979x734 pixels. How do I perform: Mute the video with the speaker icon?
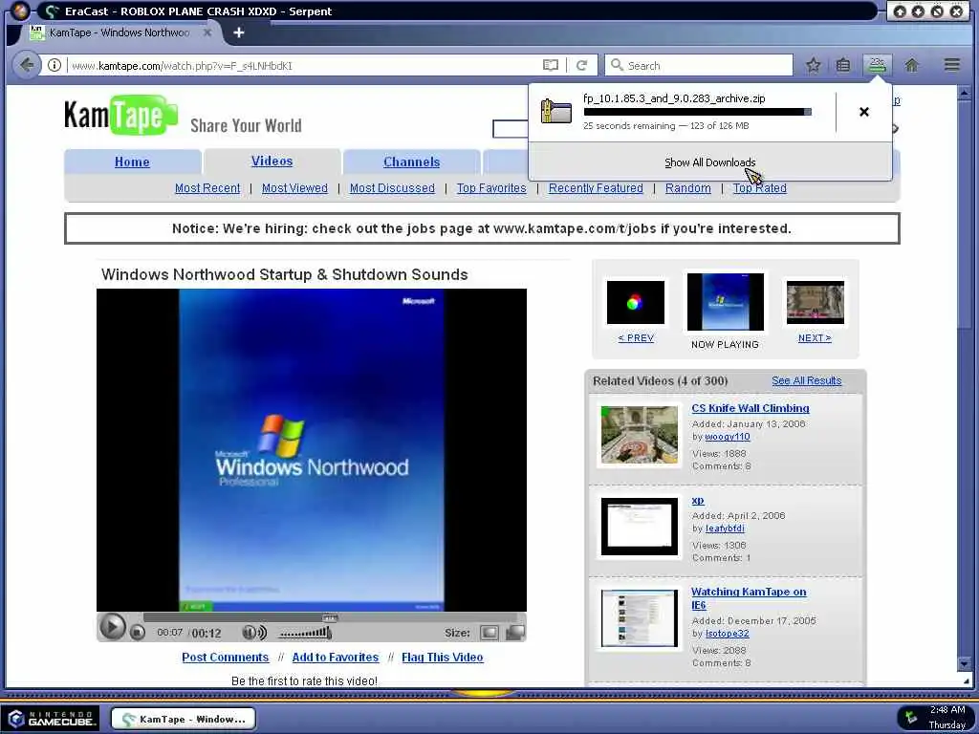(254, 633)
